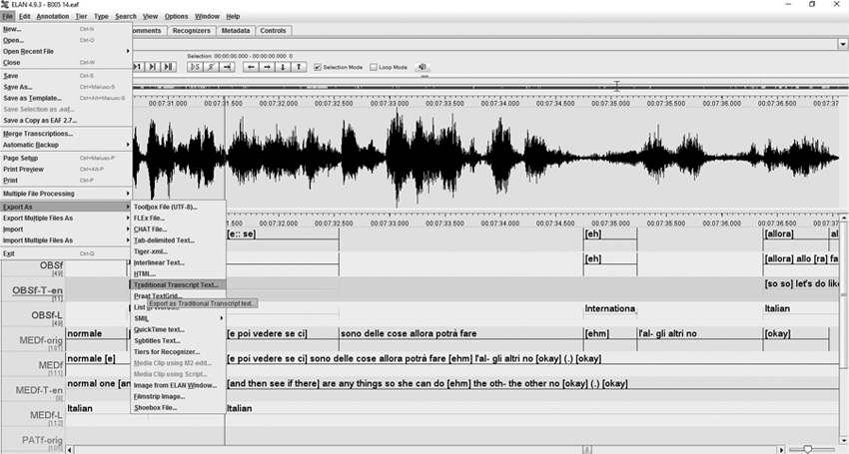Select the 'Internationa' annotation on OBSf-L
The height and width of the screenshot is (454, 849).
(x=609, y=308)
